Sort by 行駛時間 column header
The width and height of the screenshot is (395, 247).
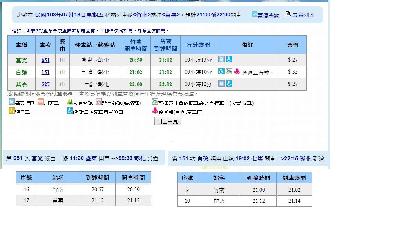[198, 45]
